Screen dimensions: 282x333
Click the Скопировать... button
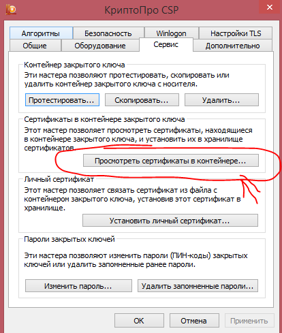pyautogui.click(x=142, y=100)
